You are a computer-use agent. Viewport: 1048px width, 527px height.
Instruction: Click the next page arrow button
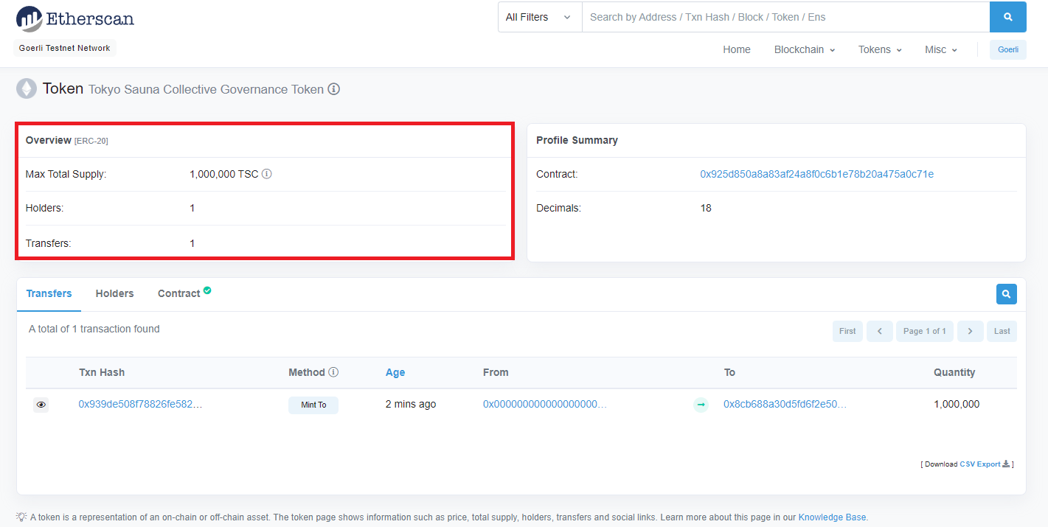click(x=971, y=331)
